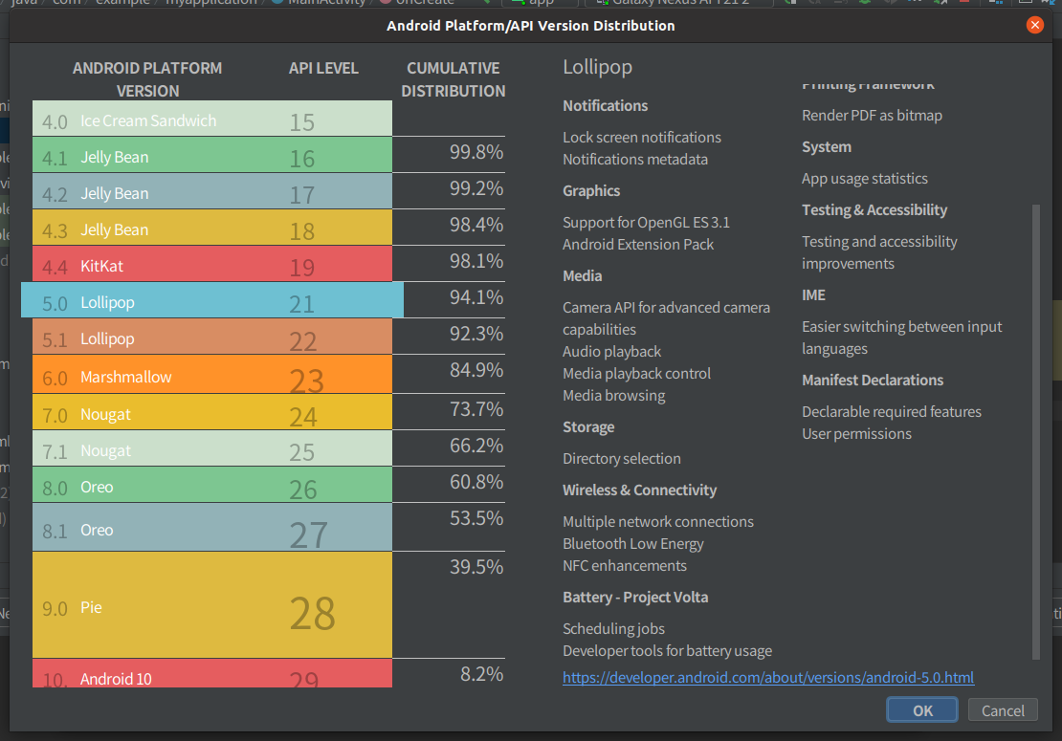Click the 98.4% distribution value
Screen dimensions: 1062x741
[476, 225]
